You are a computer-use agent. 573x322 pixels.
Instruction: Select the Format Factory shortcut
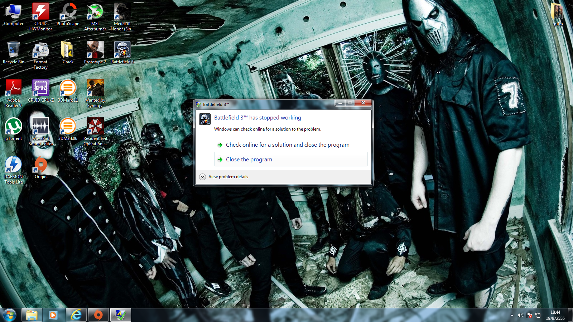coord(40,55)
